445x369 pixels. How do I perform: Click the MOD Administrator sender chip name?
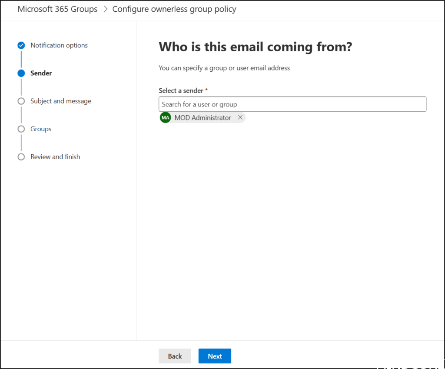pyautogui.click(x=203, y=118)
